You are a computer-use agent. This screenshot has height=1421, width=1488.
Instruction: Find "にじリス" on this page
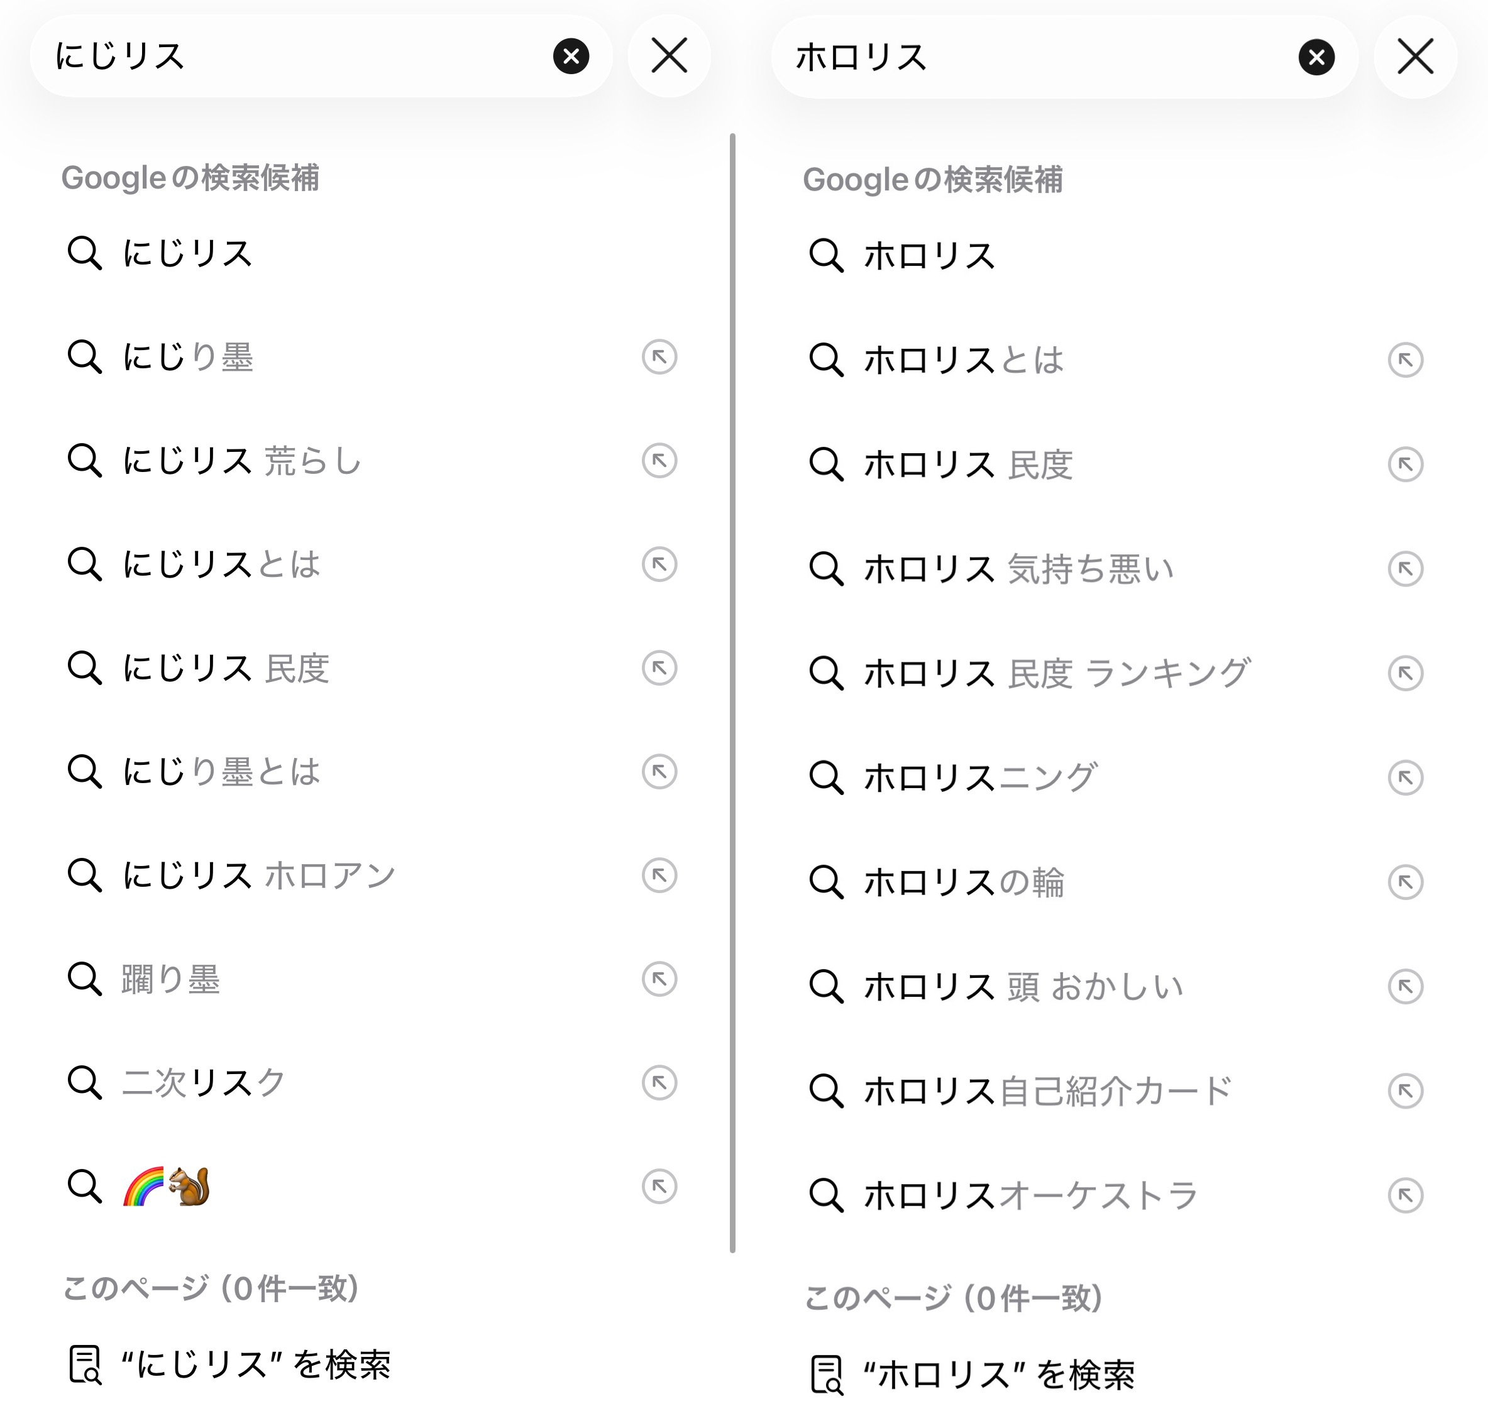click(255, 1365)
